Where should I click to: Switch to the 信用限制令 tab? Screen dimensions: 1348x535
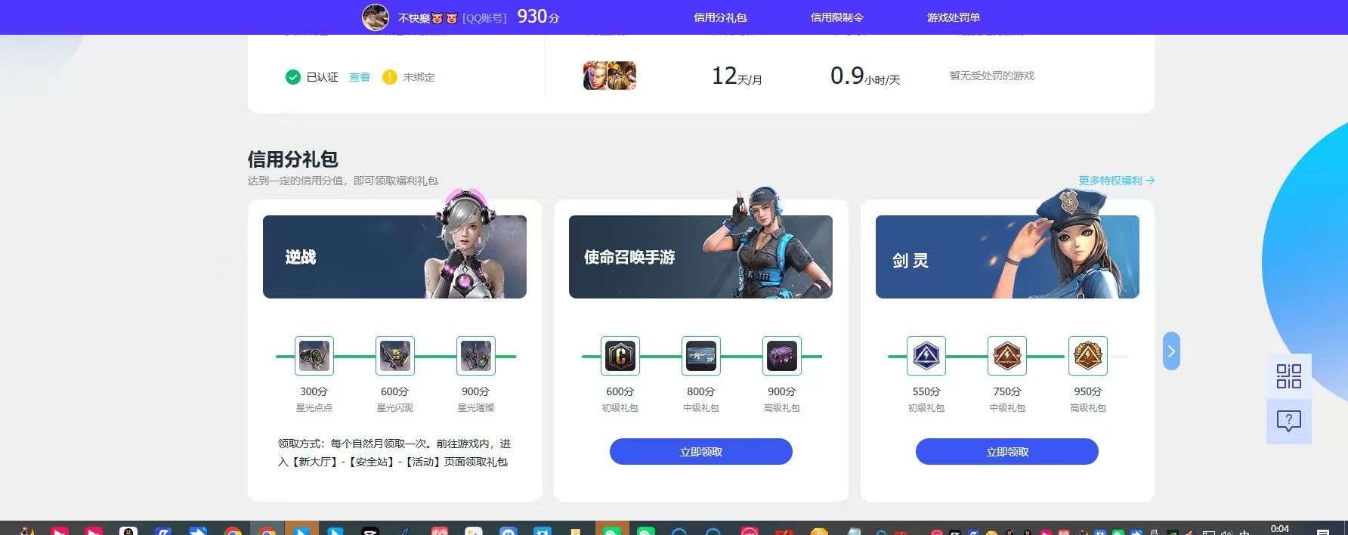pyautogui.click(x=836, y=17)
